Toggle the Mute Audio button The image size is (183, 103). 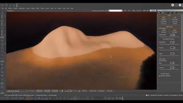110,91
